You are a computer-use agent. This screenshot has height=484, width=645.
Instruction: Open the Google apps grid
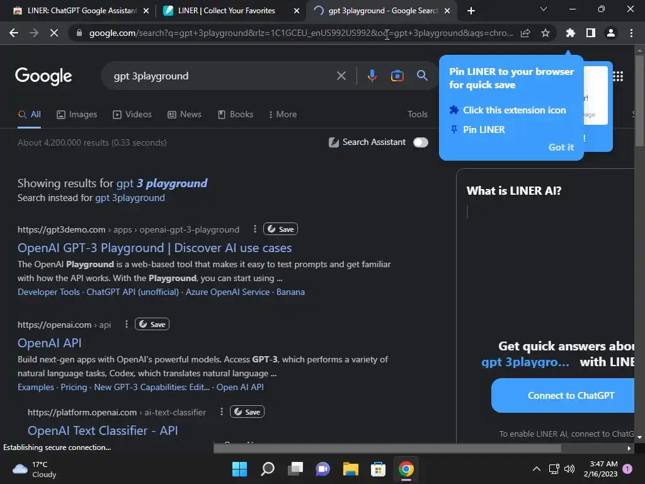tap(618, 76)
